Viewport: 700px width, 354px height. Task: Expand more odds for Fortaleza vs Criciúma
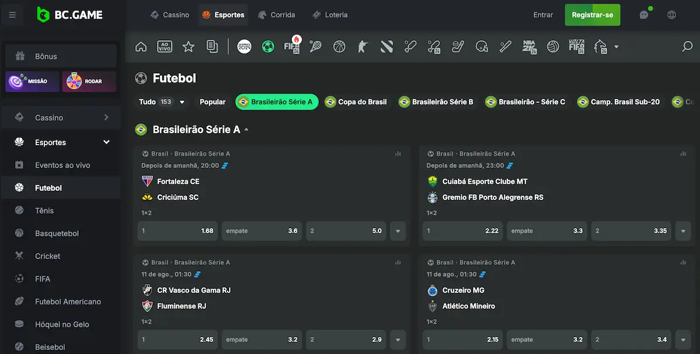tap(398, 231)
